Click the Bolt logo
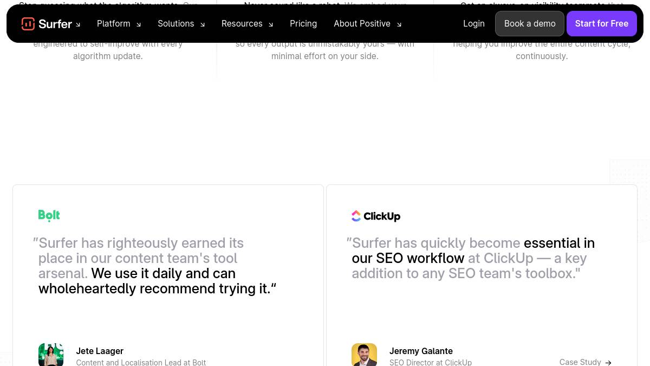The height and width of the screenshot is (366, 650). (49, 216)
